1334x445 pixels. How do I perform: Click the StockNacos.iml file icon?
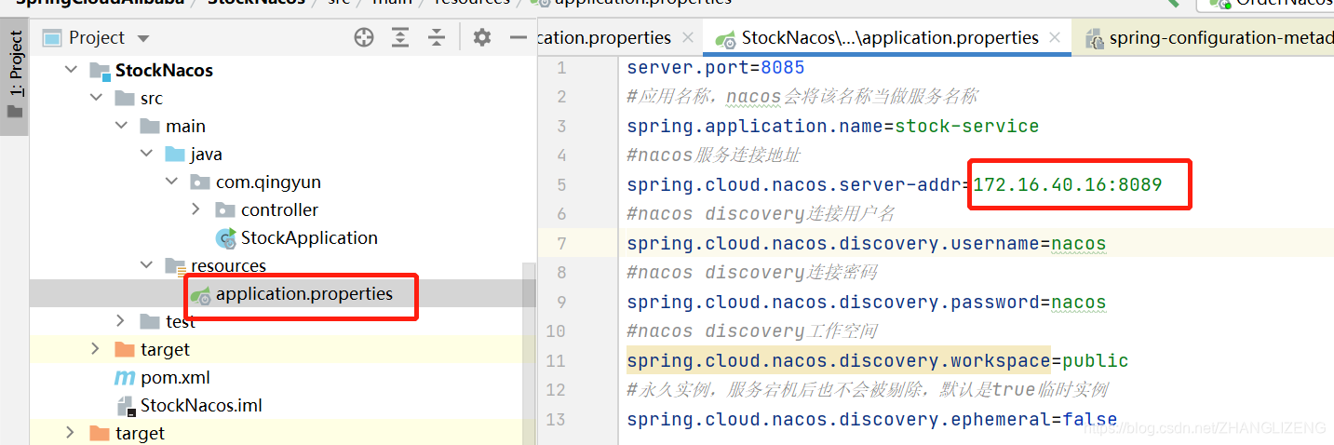click(x=126, y=406)
